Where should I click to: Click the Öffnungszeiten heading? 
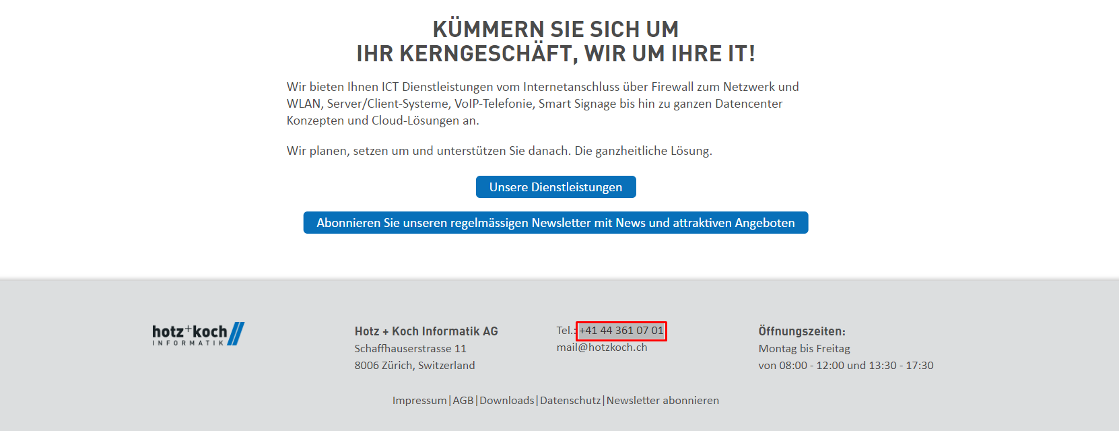[801, 331]
